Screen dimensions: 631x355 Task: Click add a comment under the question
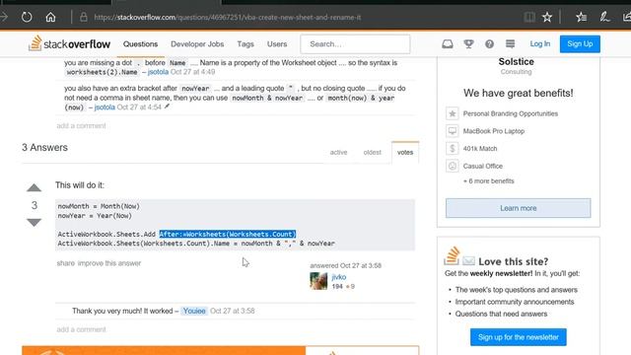(x=81, y=125)
